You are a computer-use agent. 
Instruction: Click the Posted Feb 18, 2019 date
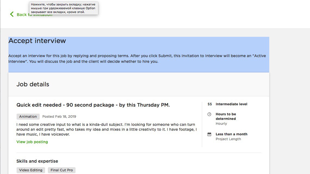point(59,117)
